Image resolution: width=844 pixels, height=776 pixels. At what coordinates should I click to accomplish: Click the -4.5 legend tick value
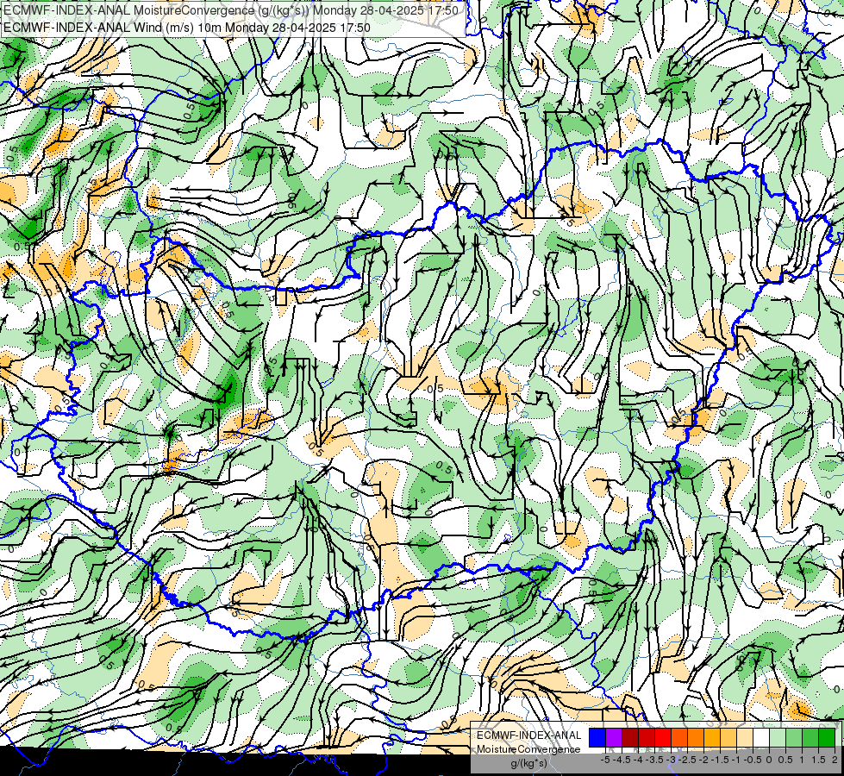622,760
